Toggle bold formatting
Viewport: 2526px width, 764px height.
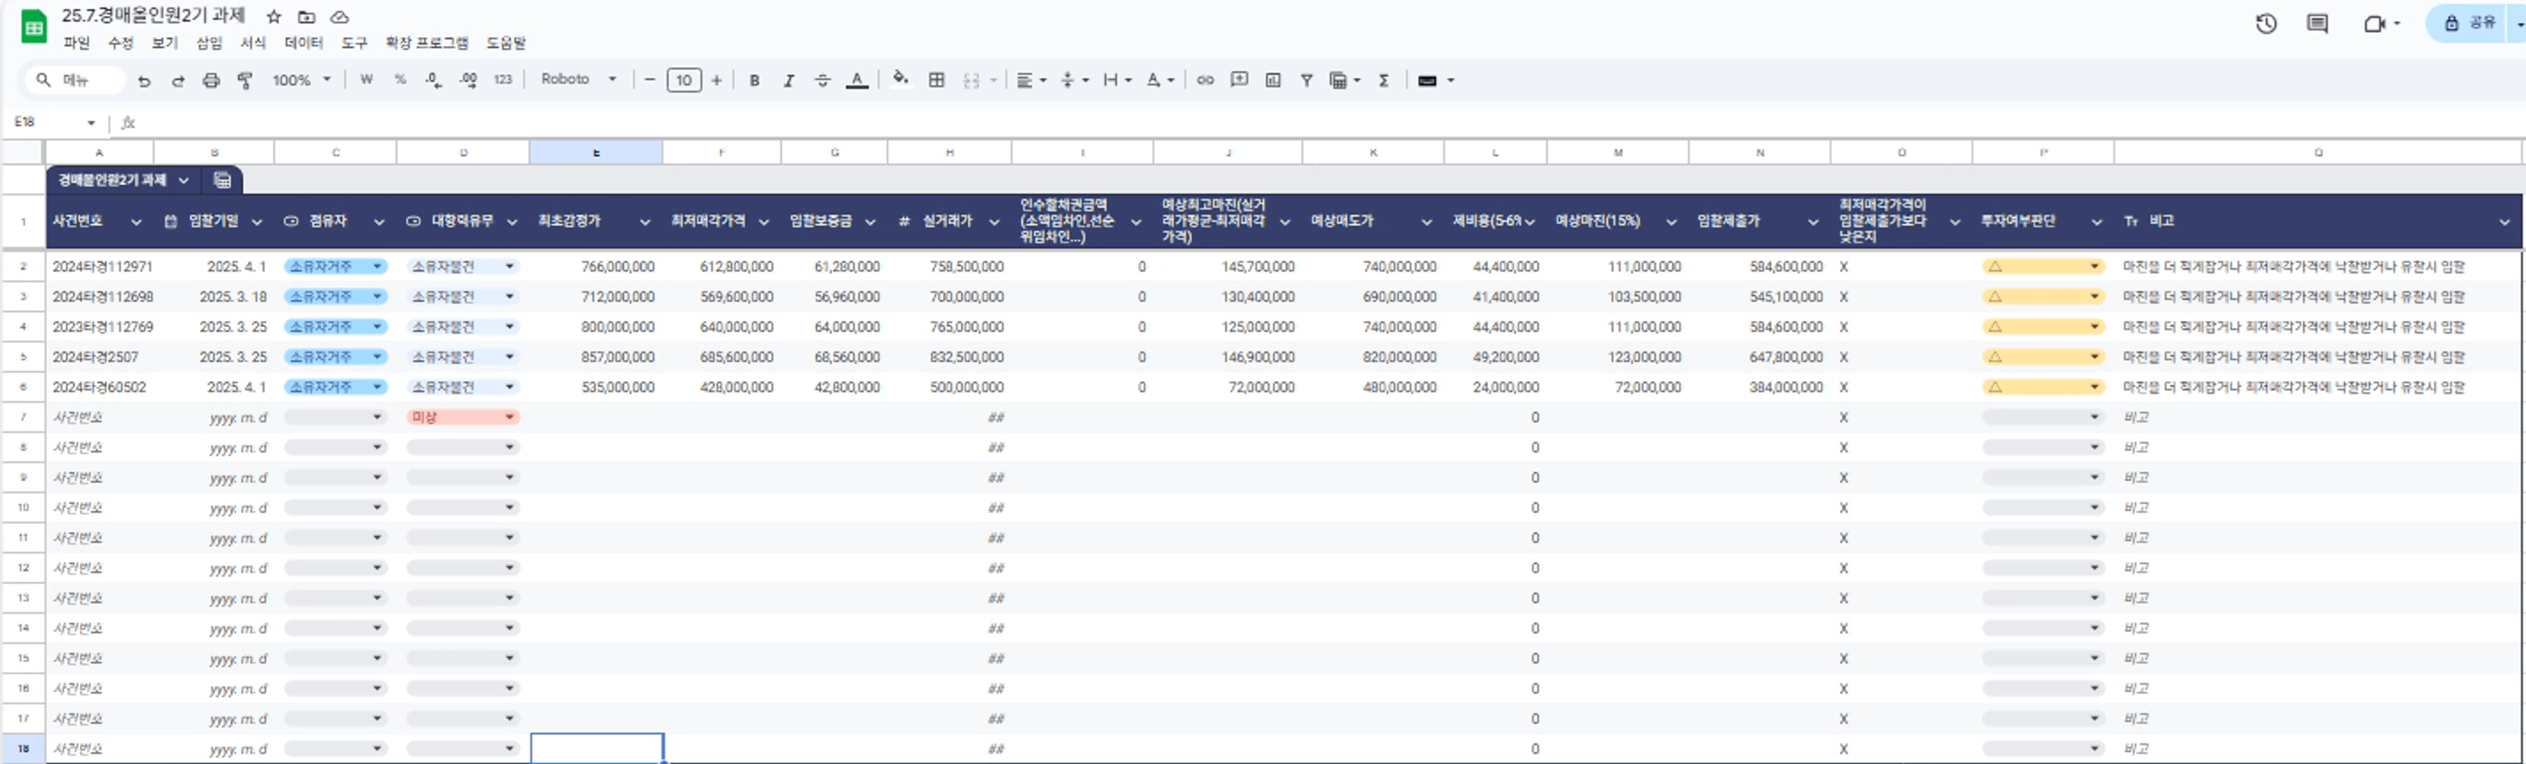[x=754, y=80]
